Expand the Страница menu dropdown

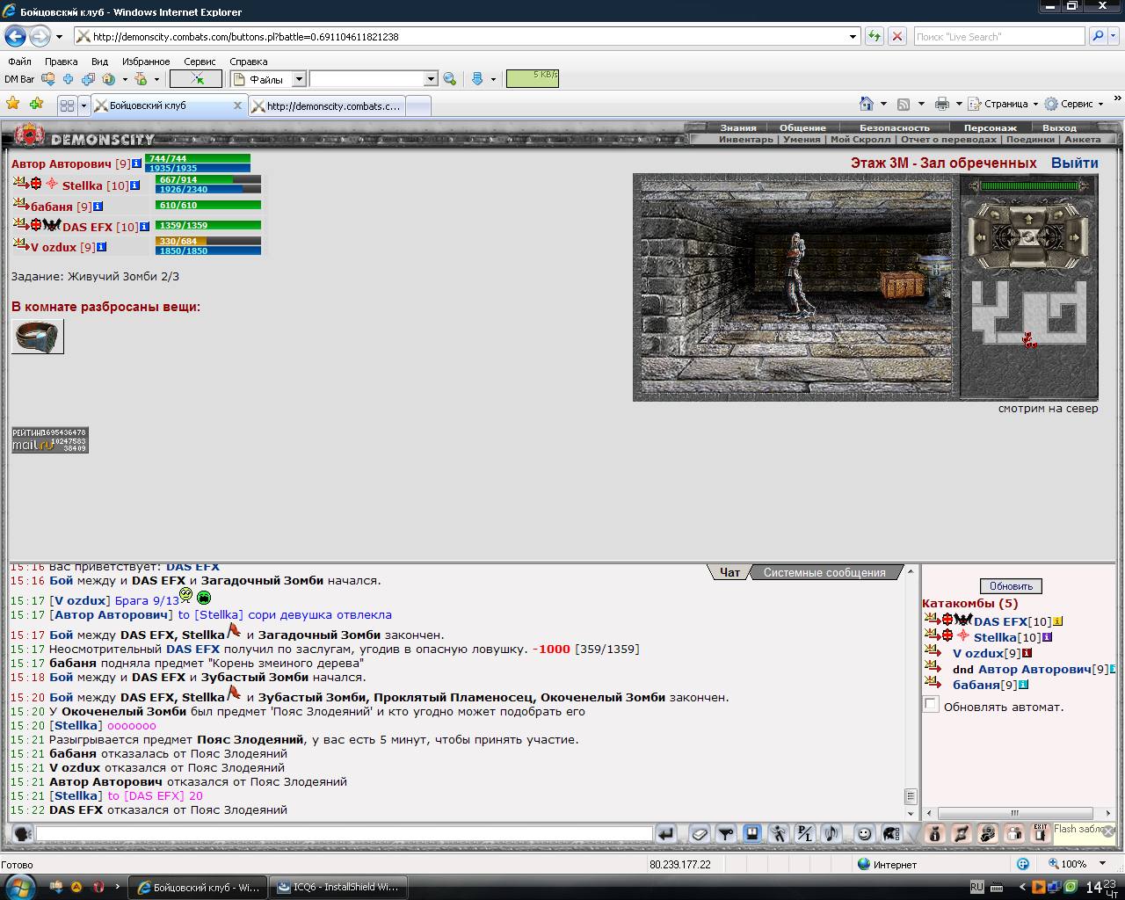coord(1035,104)
